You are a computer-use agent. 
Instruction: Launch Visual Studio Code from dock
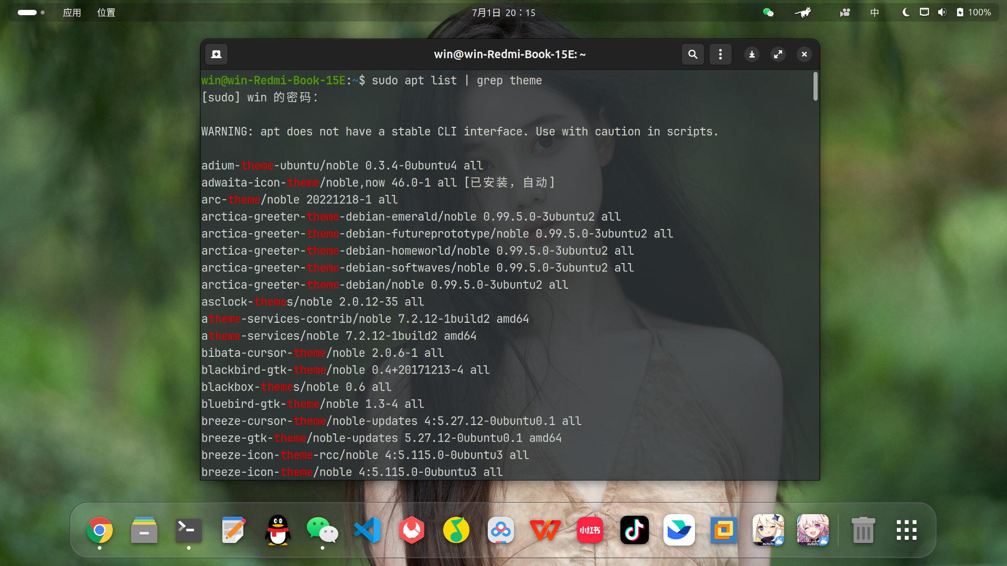(x=367, y=530)
